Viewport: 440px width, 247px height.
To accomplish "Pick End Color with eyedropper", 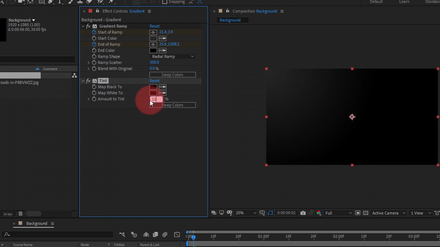I will [x=162, y=50].
